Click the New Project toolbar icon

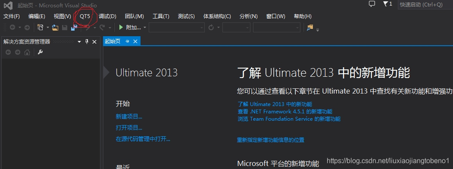click(41, 28)
